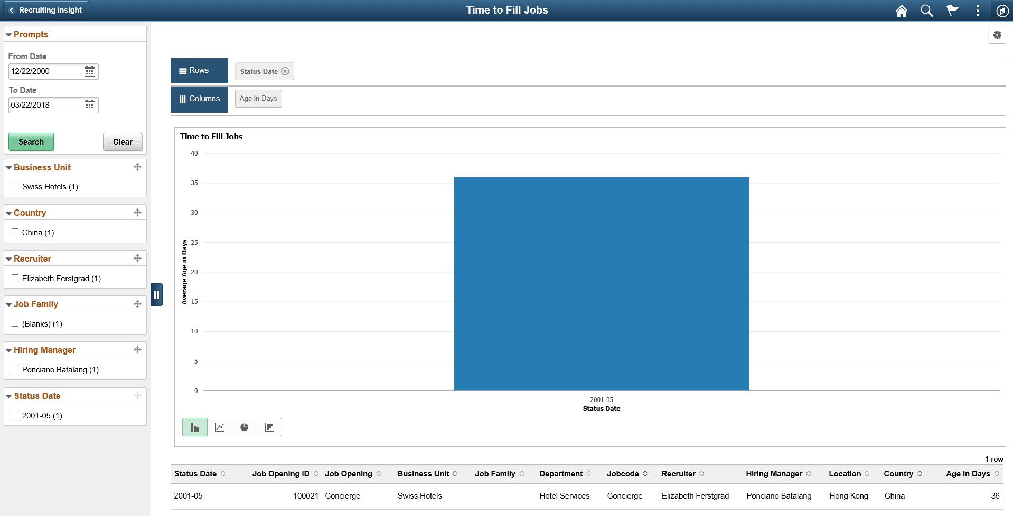Open the chart options gear icon
Image resolution: width=1013 pixels, height=516 pixels.
coord(998,35)
